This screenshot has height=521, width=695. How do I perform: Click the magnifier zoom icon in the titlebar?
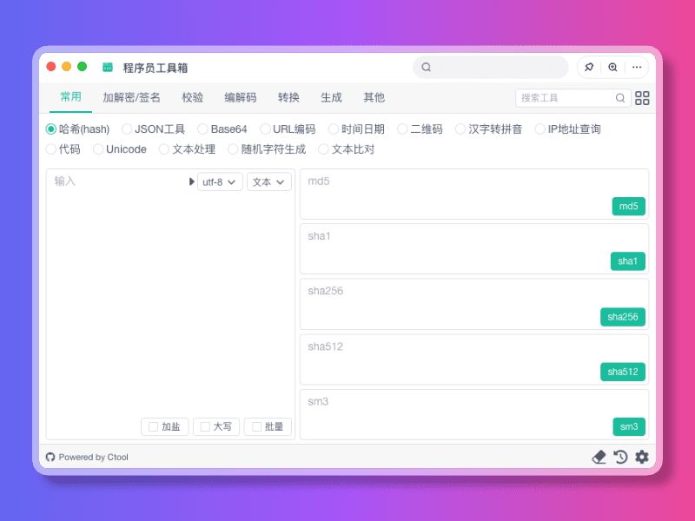click(x=612, y=67)
